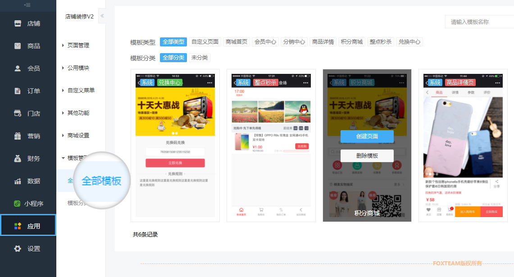Filter templates by 商城首页 type
The image size is (514, 277).
point(237,42)
